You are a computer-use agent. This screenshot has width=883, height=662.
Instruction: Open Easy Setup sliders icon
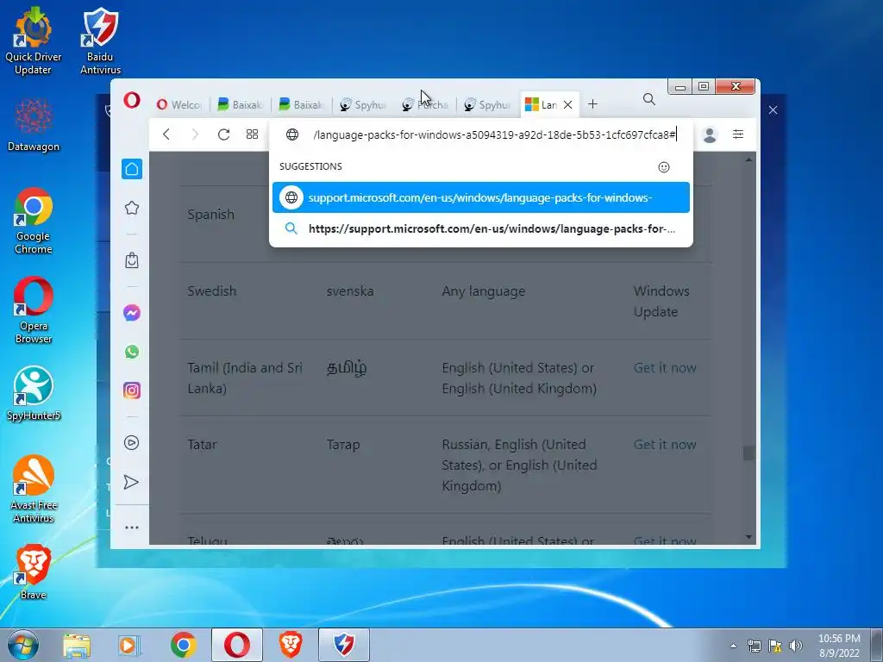738,134
